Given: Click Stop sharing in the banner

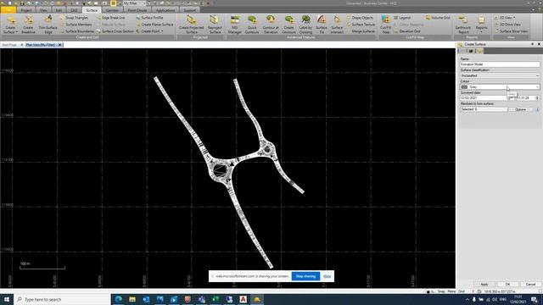Looking at the screenshot, I should pyautogui.click(x=305, y=276).
